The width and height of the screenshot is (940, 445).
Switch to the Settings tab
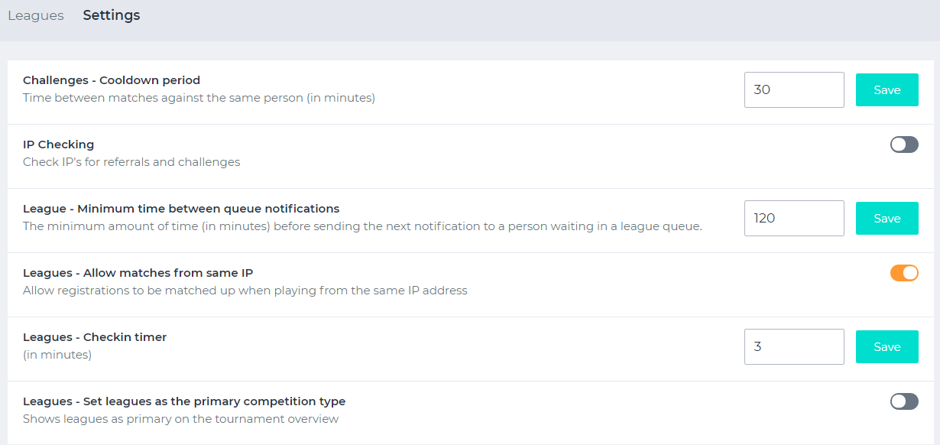pos(112,15)
